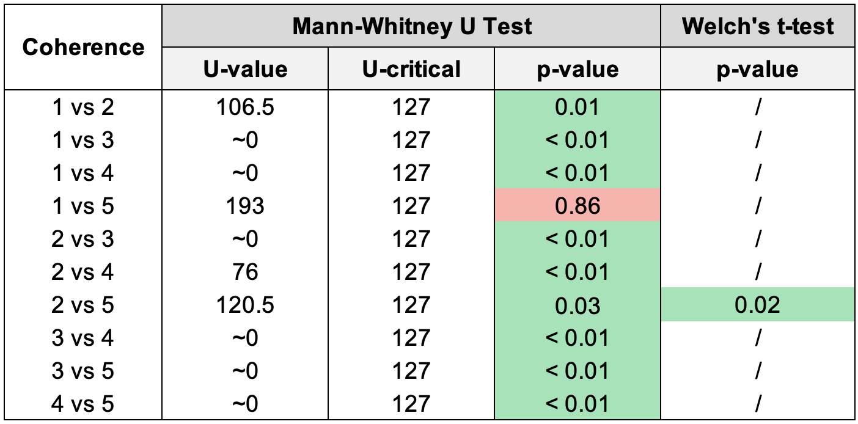The width and height of the screenshot is (858, 424).
Task: Click the p-value header under Mann-Whitney
Action: pos(577,69)
